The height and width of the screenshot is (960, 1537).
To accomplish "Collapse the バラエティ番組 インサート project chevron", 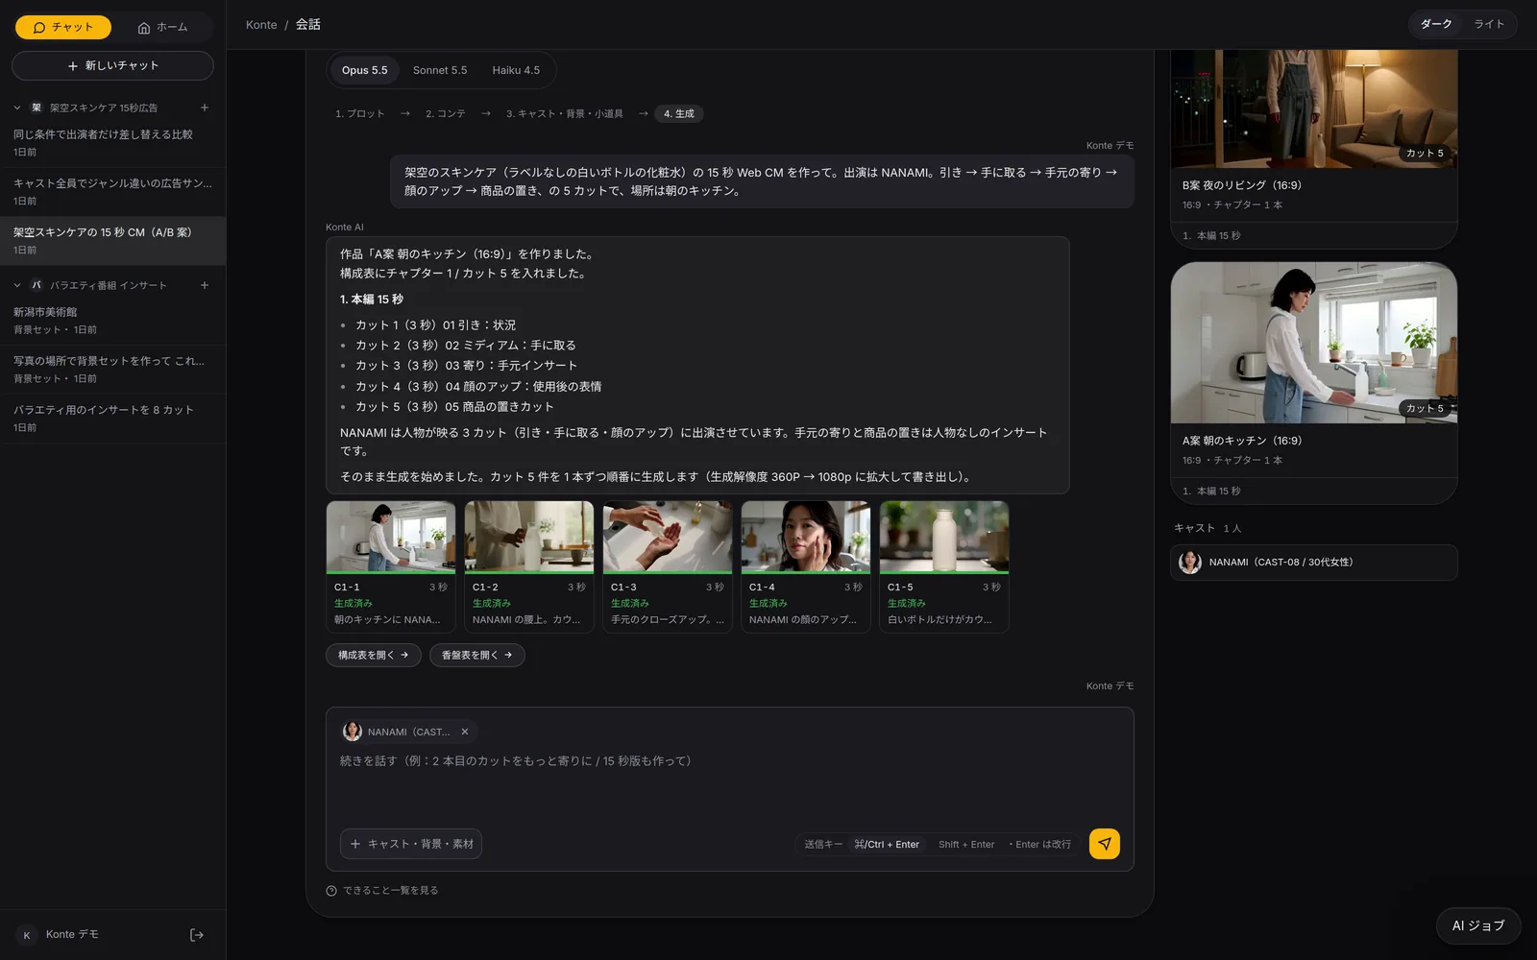I will pyautogui.click(x=17, y=285).
